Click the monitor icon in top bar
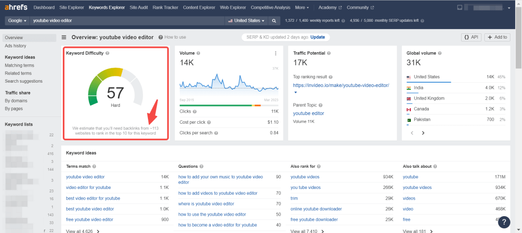 pyautogui.click(x=460, y=7)
